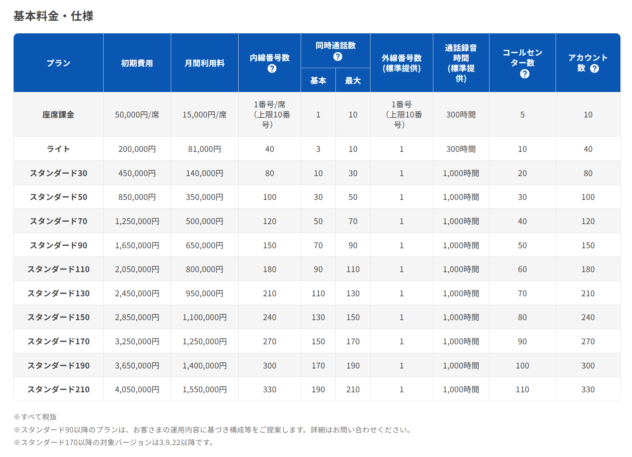Click the スタンダード90 row label
This screenshot has width=632, height=457.
click(x=58, y=246)
